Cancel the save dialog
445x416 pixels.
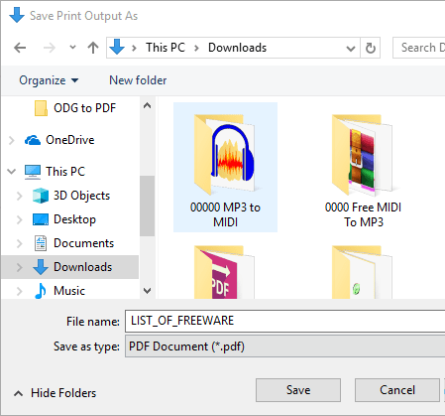(x=397, y=390)
